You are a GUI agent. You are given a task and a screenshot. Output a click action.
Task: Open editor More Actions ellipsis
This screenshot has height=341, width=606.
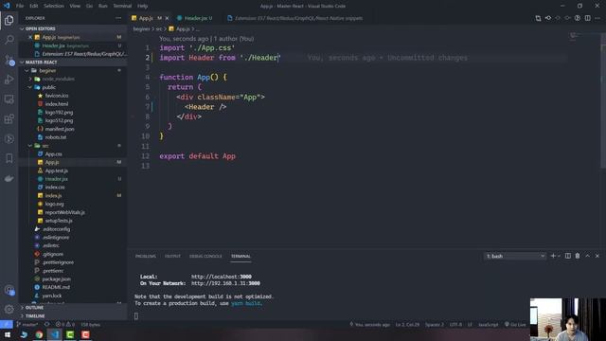(x=597, y=18)
